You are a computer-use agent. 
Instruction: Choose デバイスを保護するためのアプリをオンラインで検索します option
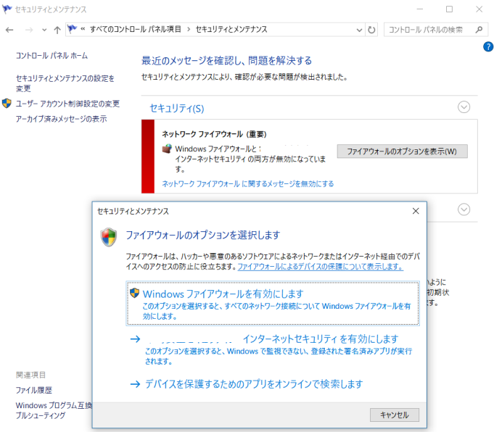coord(254,384)
